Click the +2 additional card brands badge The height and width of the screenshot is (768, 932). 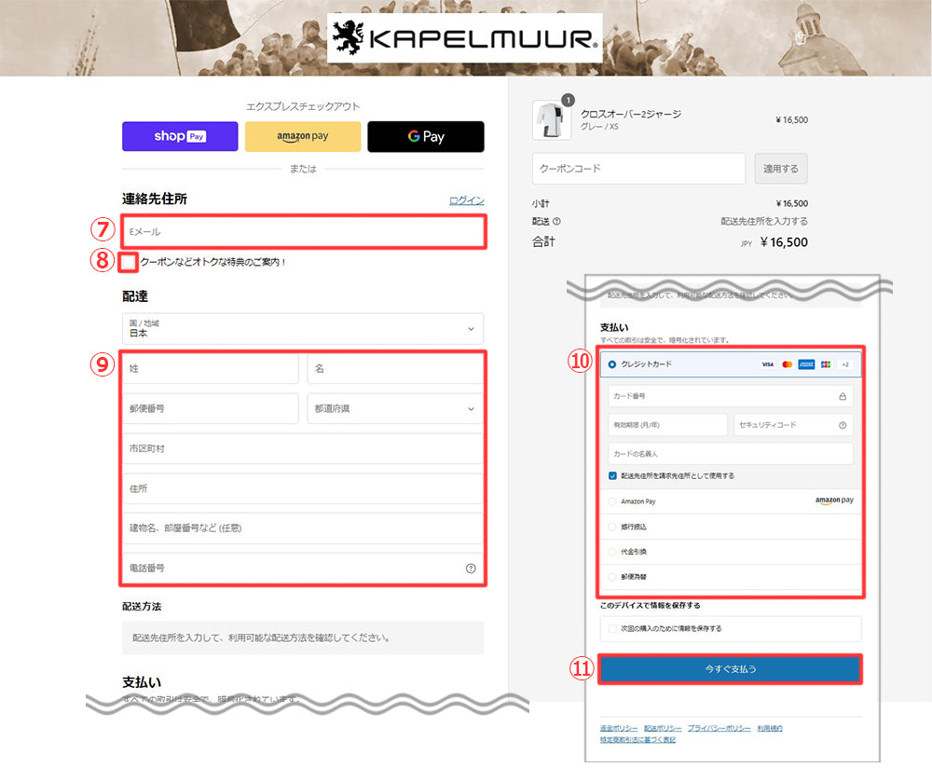pos(844,364)
